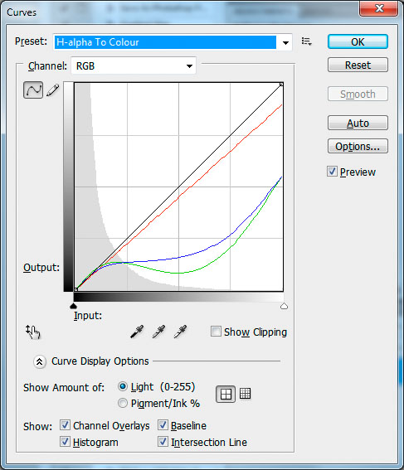Viewport: 404px width, 470px height.
Task: Switch to simple quarter-tone grid
Action: coord(226,394)
